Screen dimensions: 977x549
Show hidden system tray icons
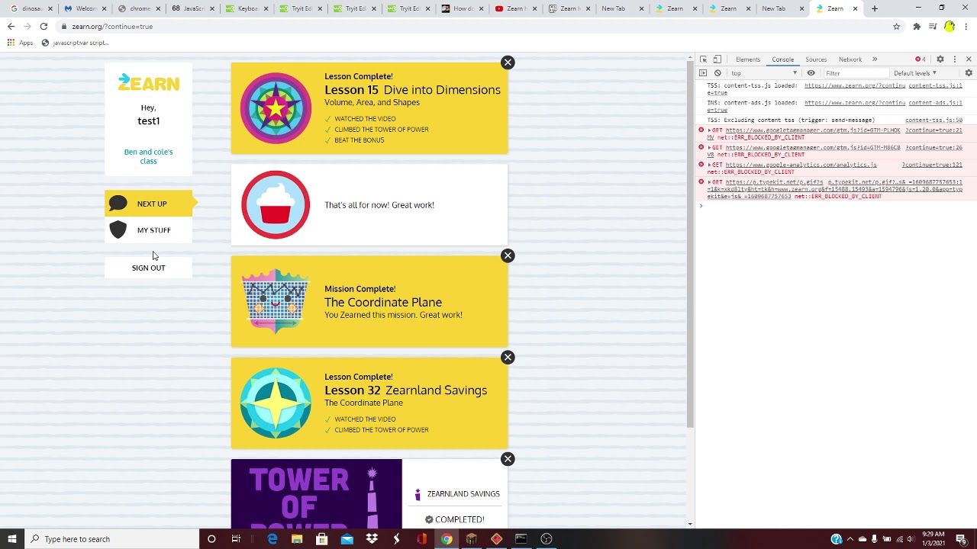(850, 539)
